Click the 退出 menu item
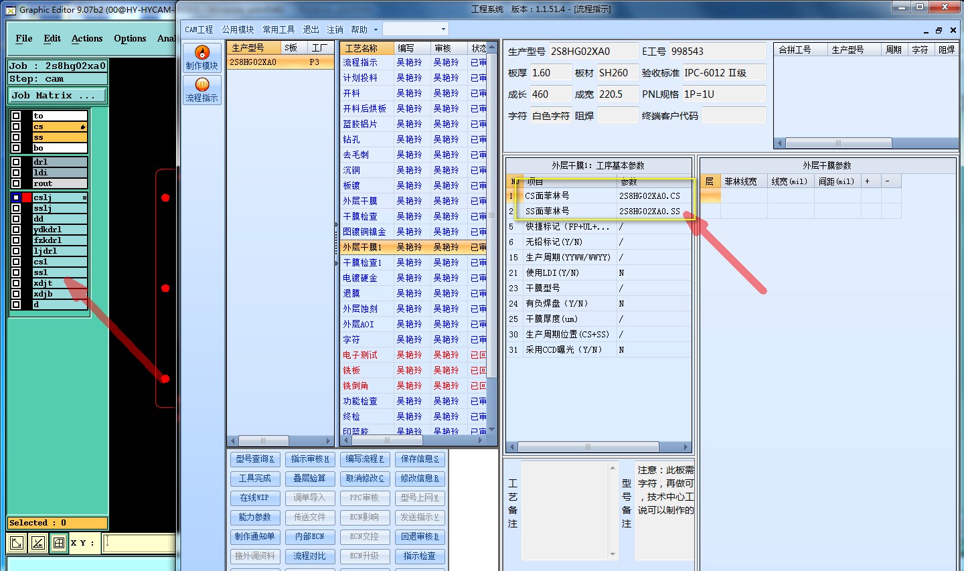The height and width of the screenshot is (571, 964). pyautogui.click(x=311, y=29)
